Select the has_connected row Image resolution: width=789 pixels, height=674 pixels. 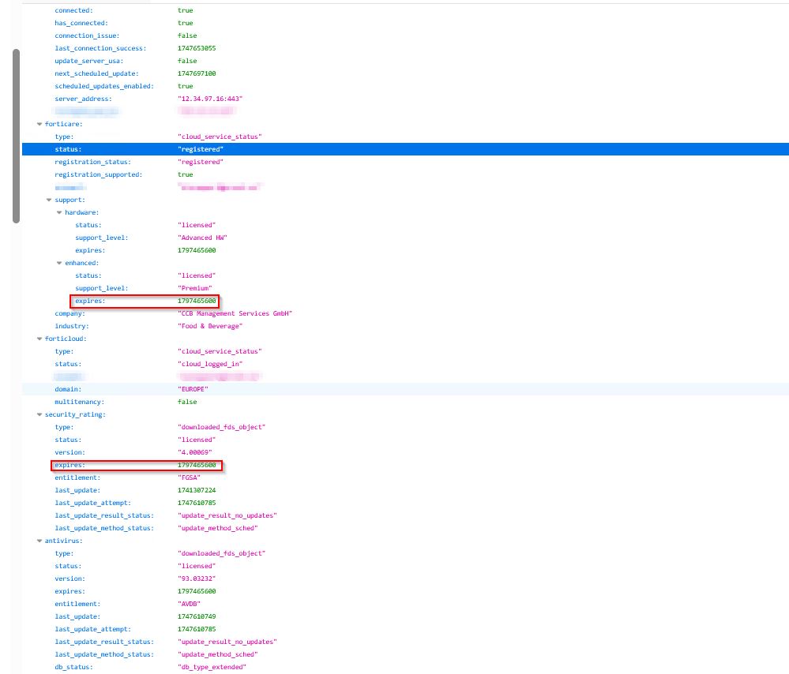coord(405,23)
